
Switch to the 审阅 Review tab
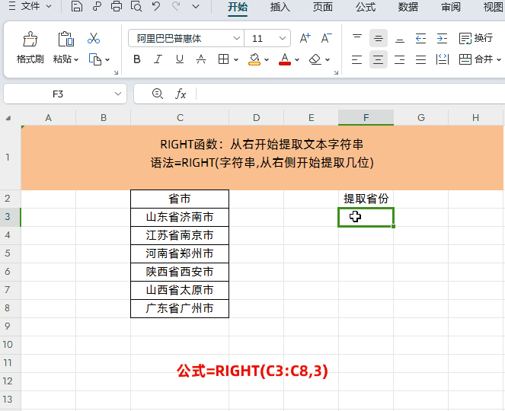pos(451,7)
